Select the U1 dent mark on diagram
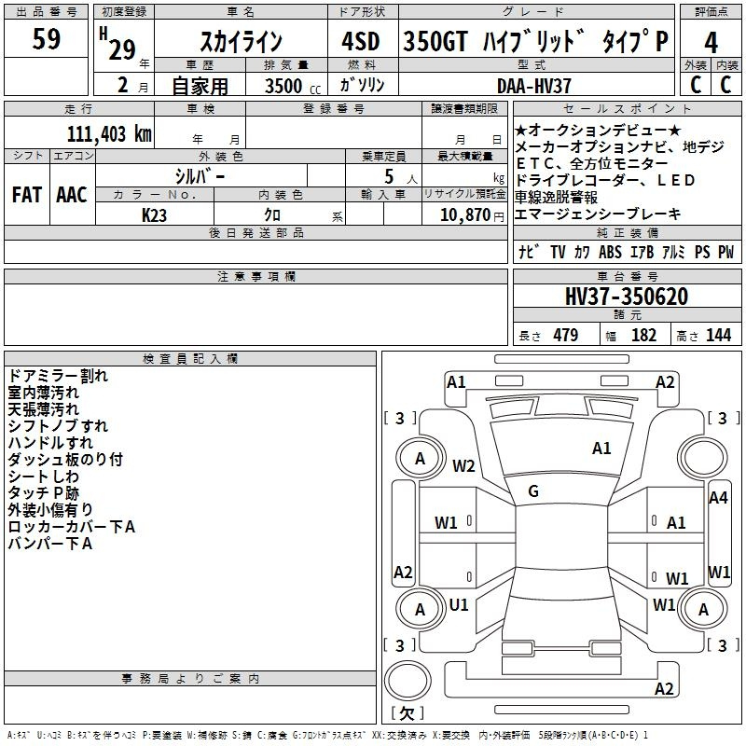 (x=459, y=604)
